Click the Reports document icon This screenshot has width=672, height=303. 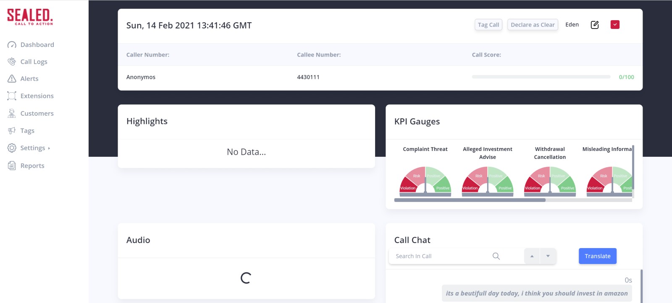tap(12, 166)
